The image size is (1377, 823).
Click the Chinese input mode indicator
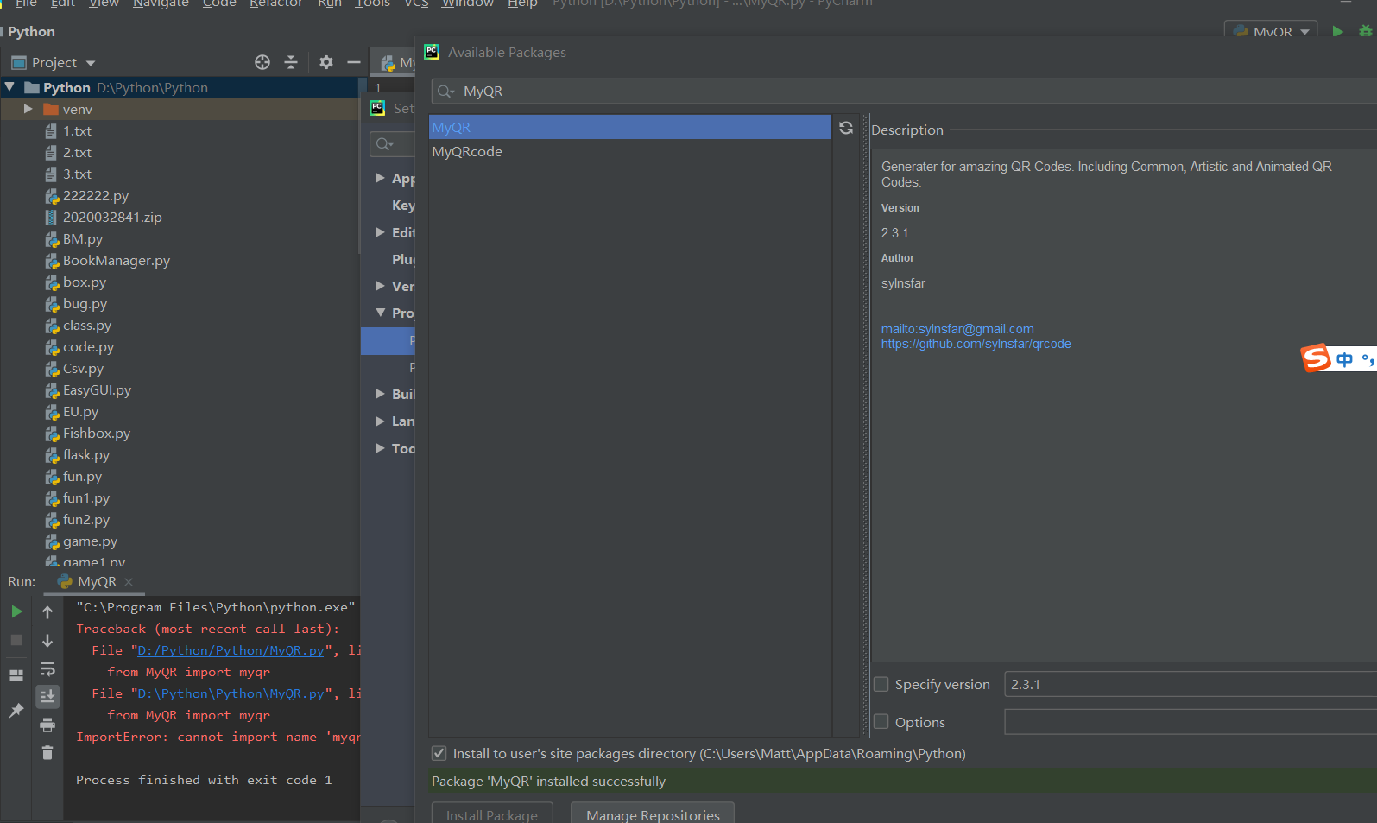1345,359
